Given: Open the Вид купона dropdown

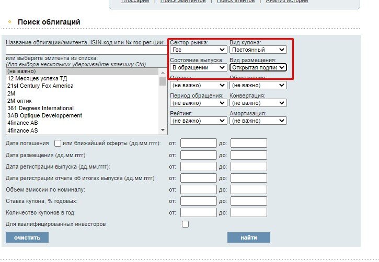Looking at the screenshot, I should (258, 50).
